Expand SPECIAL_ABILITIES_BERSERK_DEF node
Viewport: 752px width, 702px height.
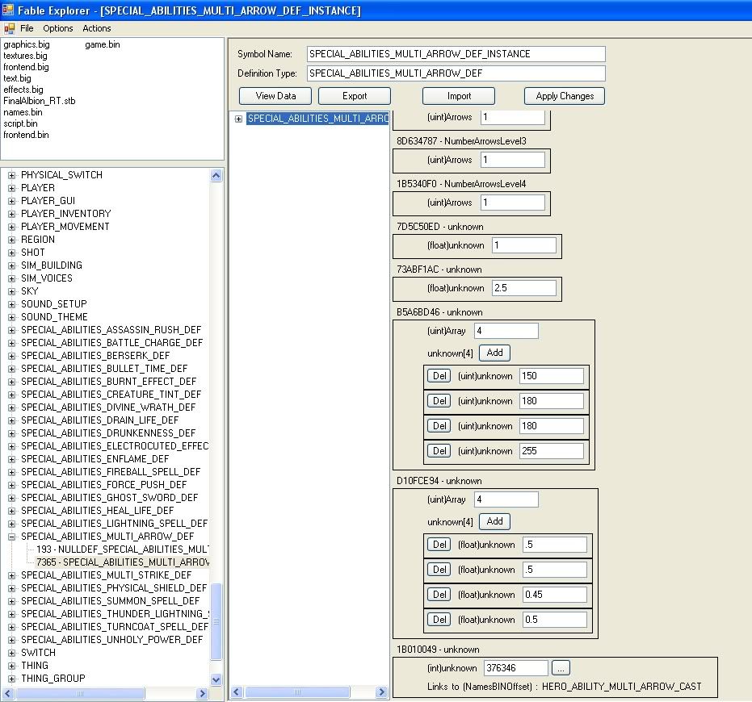coord(11,356)
